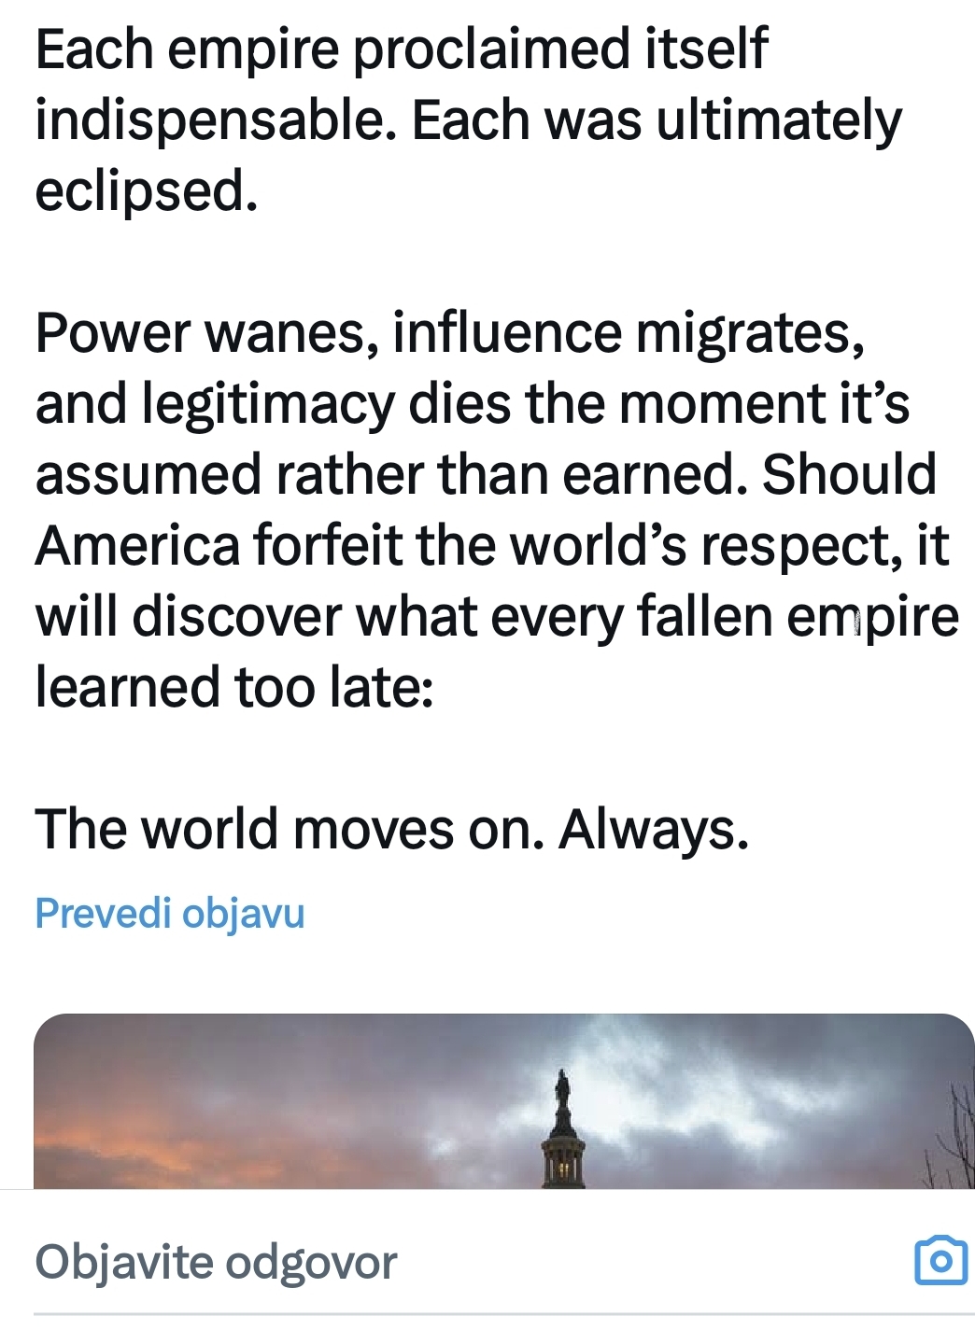
Task: Click the phrase "learned too late:"
Action: (x=233, y=687)
